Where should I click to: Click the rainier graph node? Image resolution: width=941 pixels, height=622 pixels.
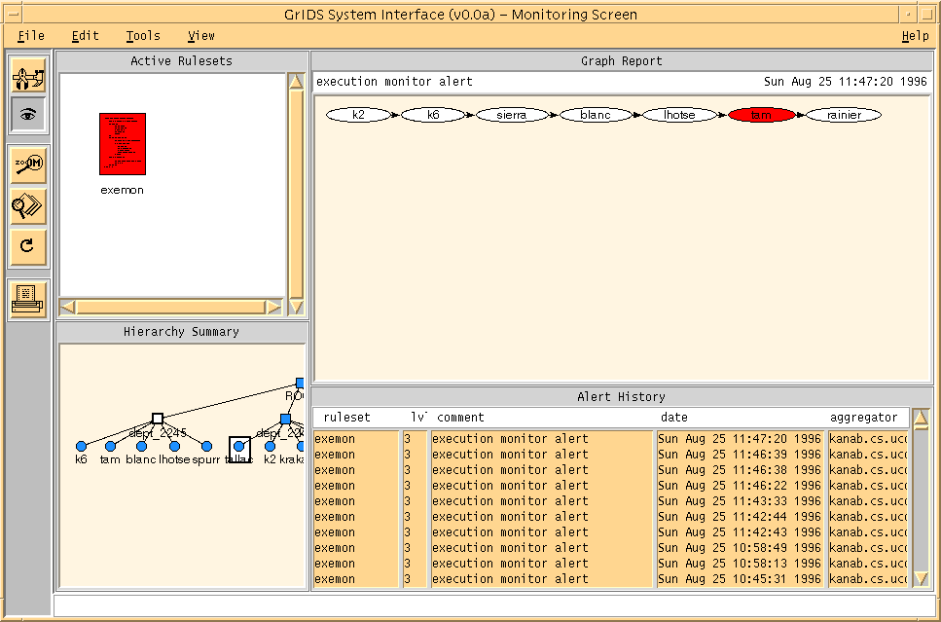(843, 115)
